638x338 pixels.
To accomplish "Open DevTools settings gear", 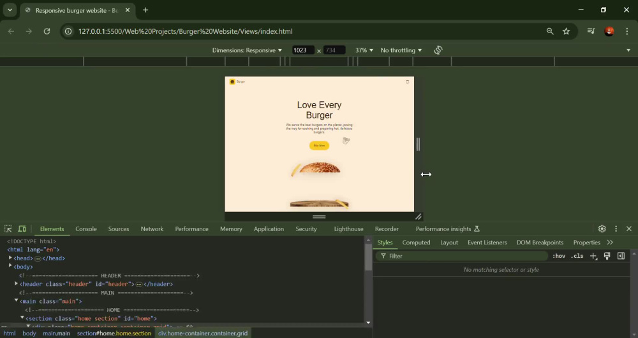I will pyautogui.click(x=602, y=229).
